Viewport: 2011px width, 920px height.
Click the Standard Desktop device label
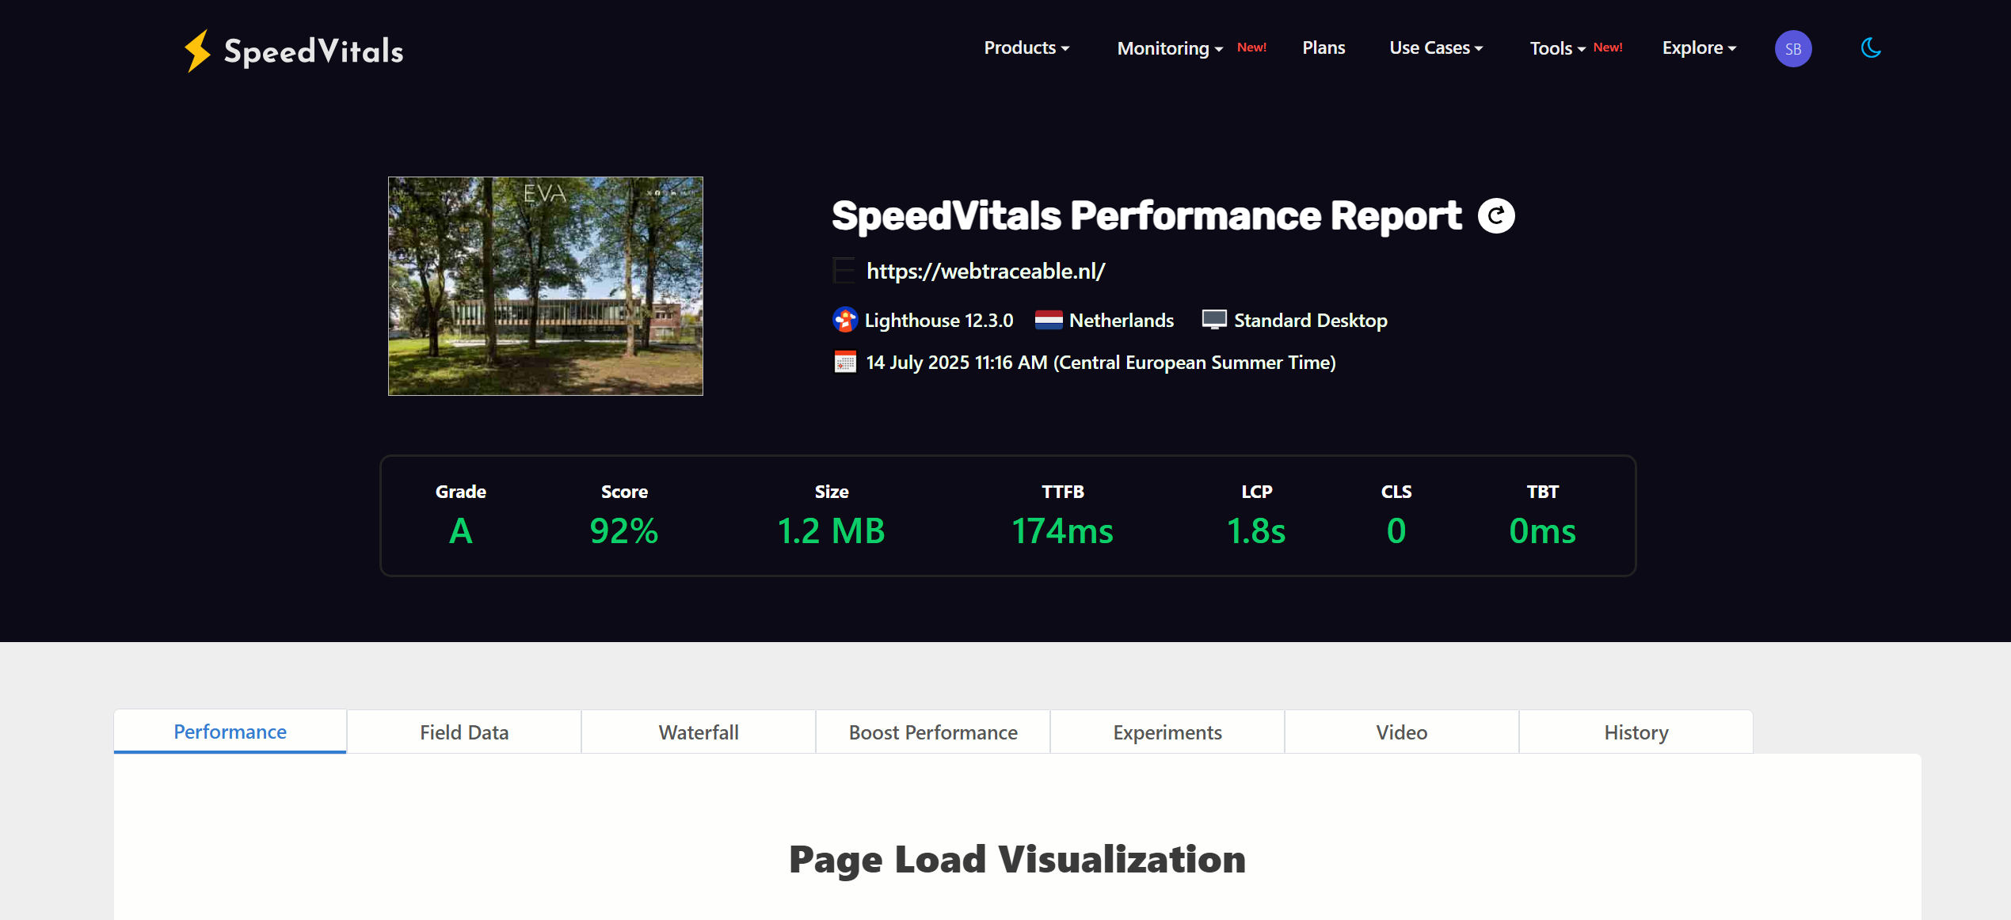pos(1311,320)
